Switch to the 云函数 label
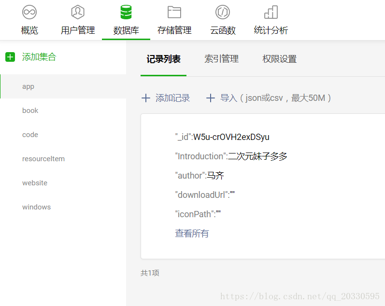Screen dimensions: 385x306 [223, 30]
